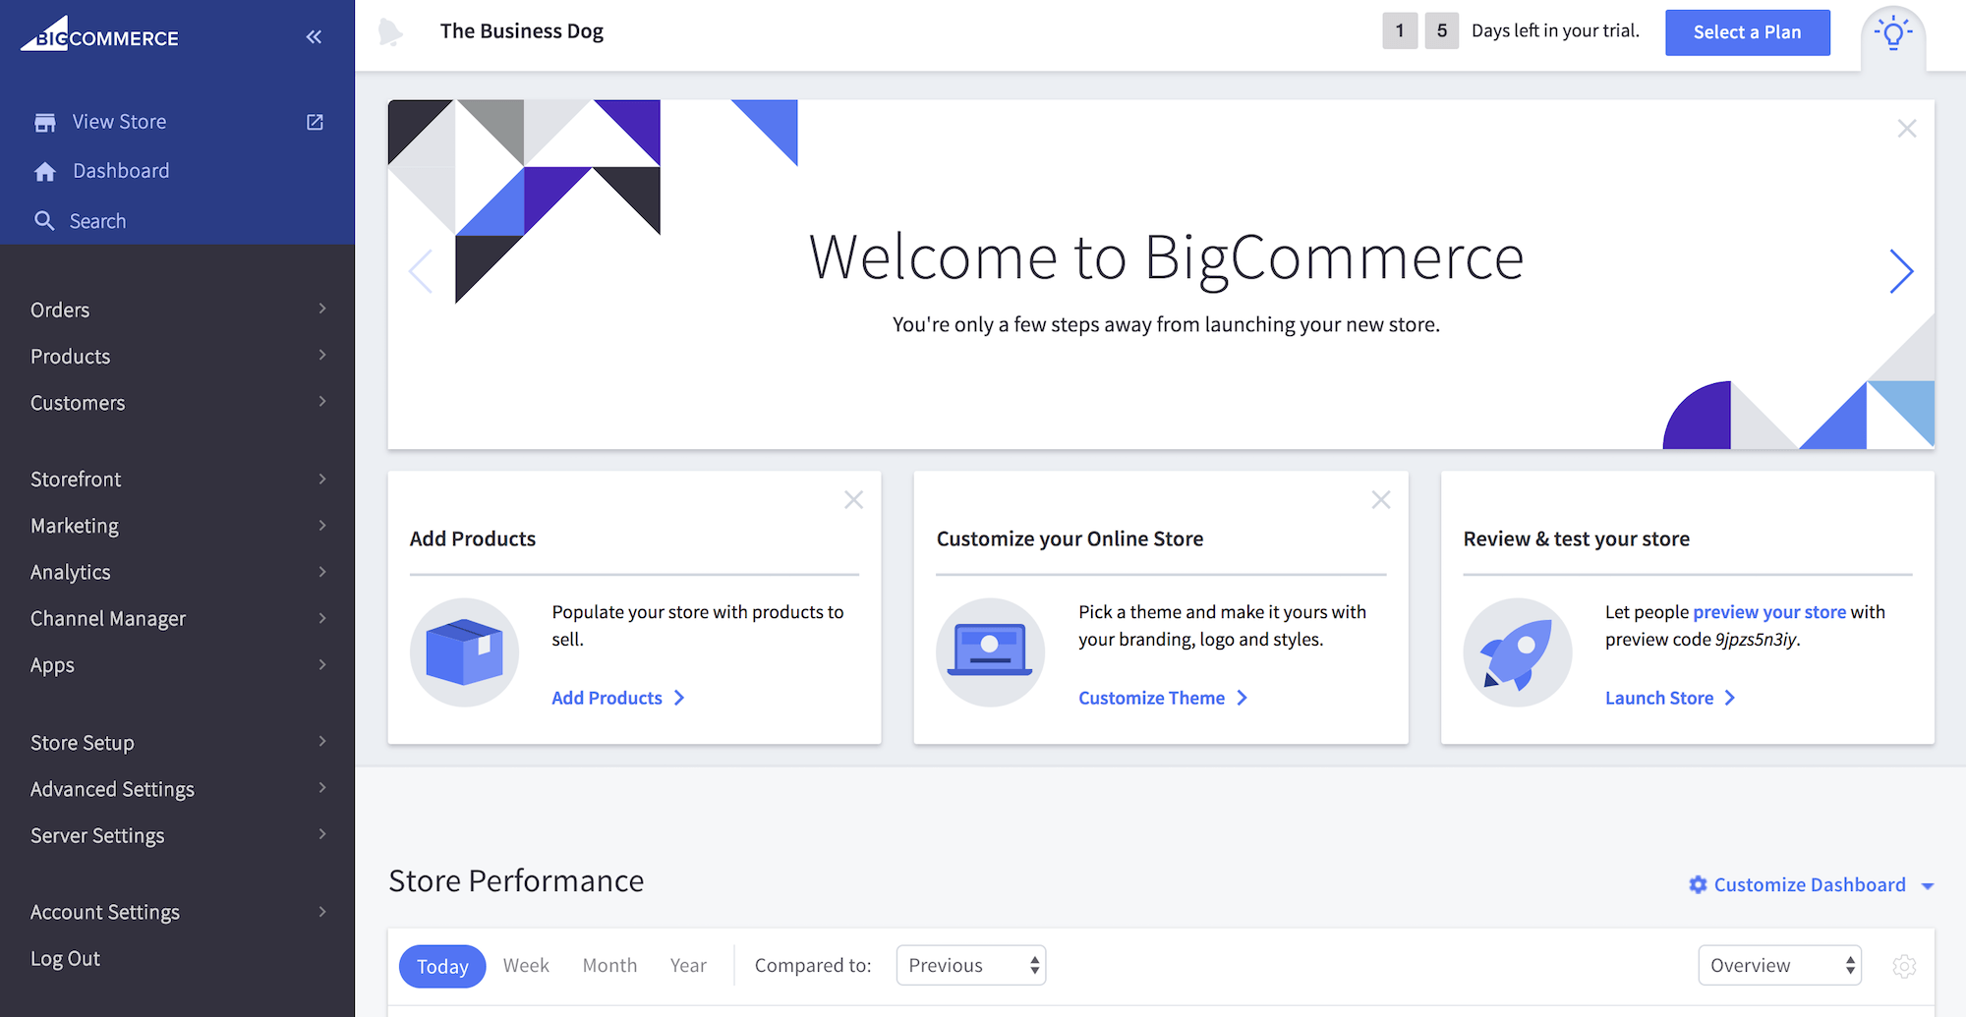Close the Customize your Online Store card
This screenshot has height=1017, width=1966.
[x=1380, y=500]
